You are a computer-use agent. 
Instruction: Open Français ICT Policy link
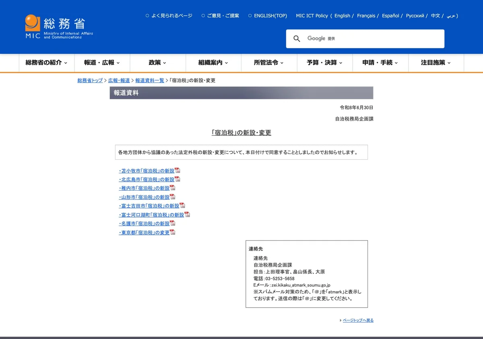(366, 16)
